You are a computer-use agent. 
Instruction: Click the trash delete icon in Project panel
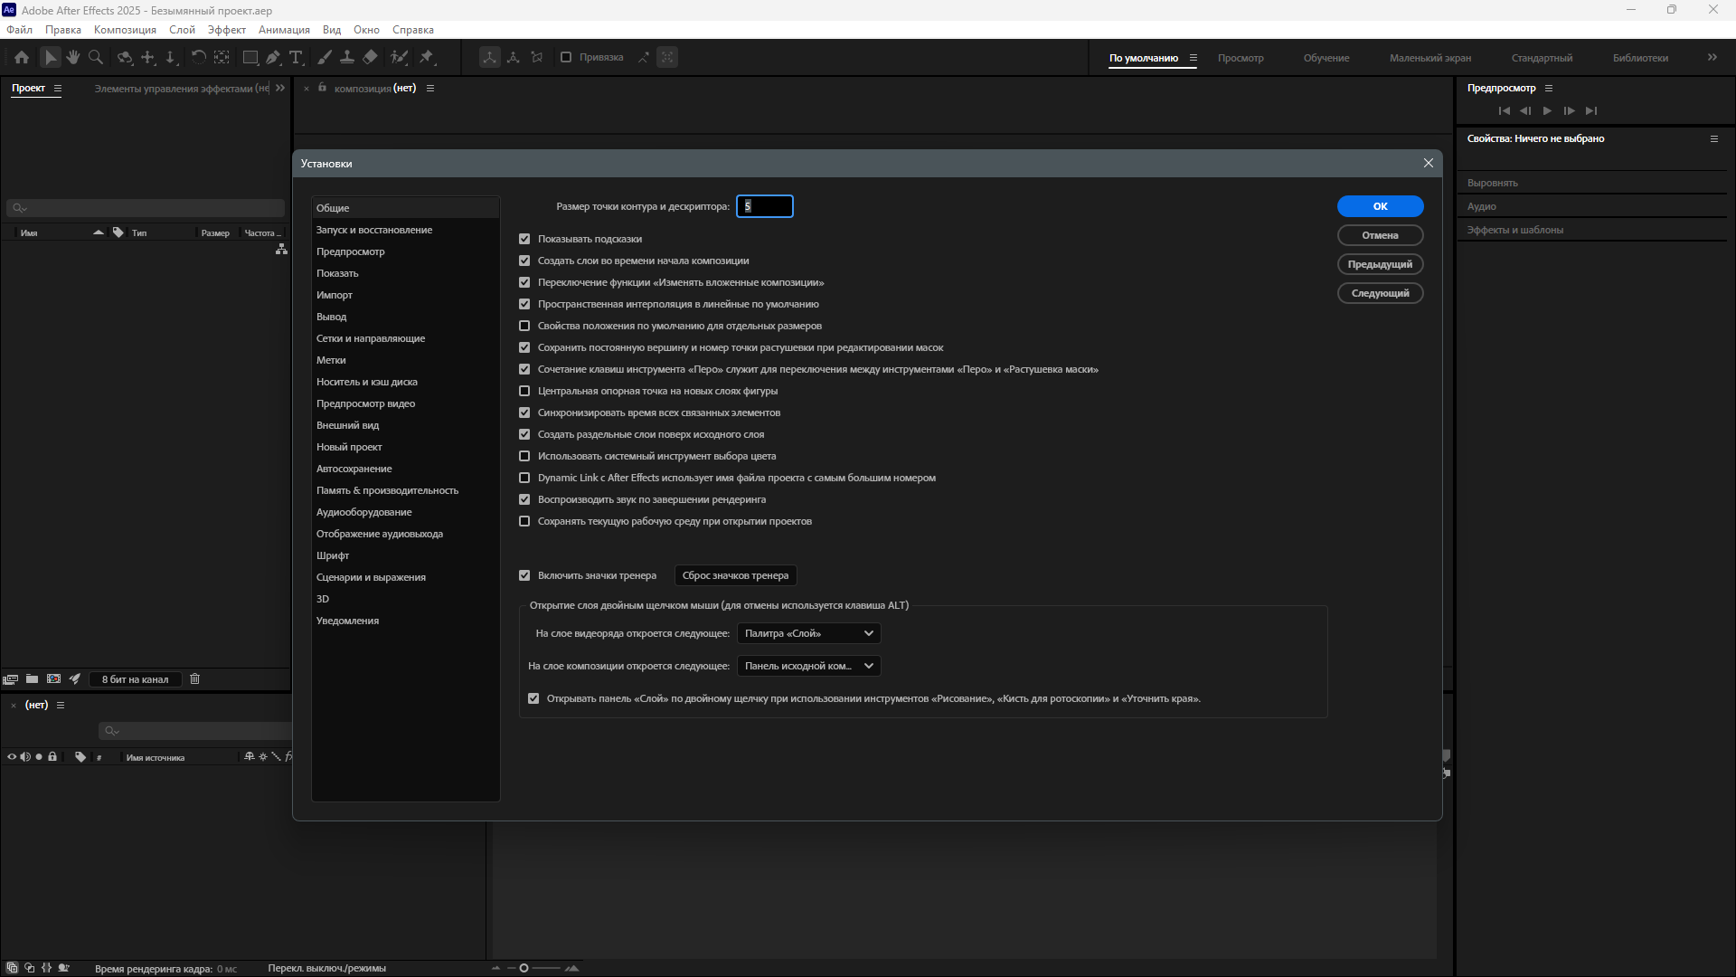pyautogui.click(x=194, y=679)
